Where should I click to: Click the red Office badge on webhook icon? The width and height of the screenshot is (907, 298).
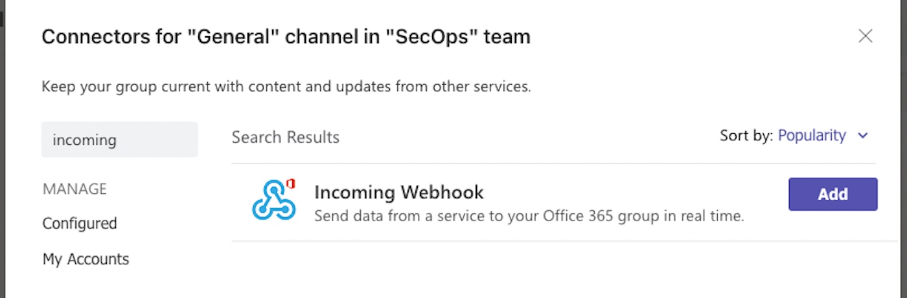[x=290, y=184]
